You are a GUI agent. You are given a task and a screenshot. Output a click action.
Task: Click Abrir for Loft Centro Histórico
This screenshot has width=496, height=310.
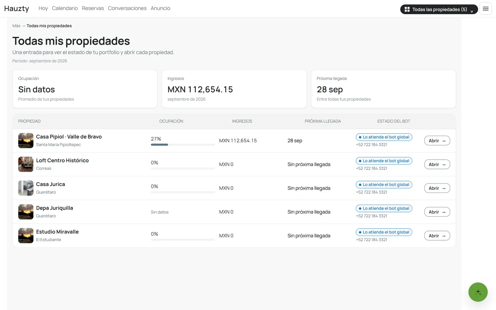437,164
